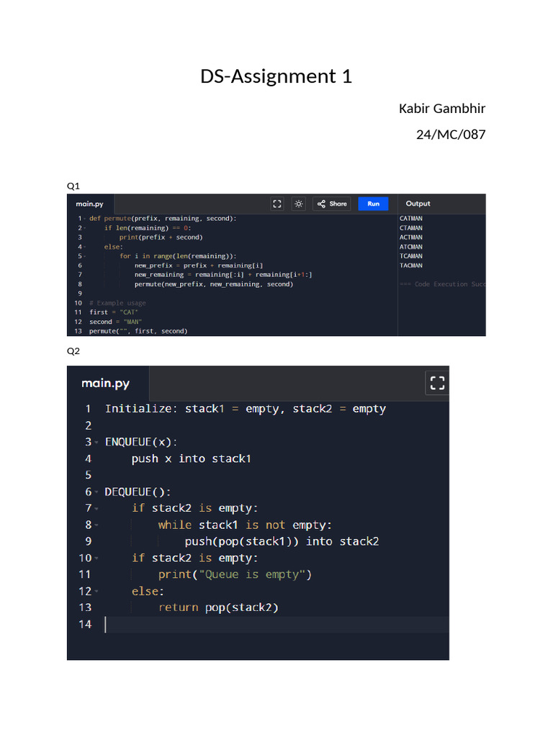This screenshot has width=553, height=737.
Task: Click the 'print("Queue is empty")' line
Action: pyautogui.click(x=235, y=575)
